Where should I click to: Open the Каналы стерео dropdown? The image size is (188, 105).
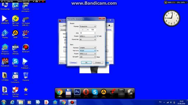tap(88, 48)
